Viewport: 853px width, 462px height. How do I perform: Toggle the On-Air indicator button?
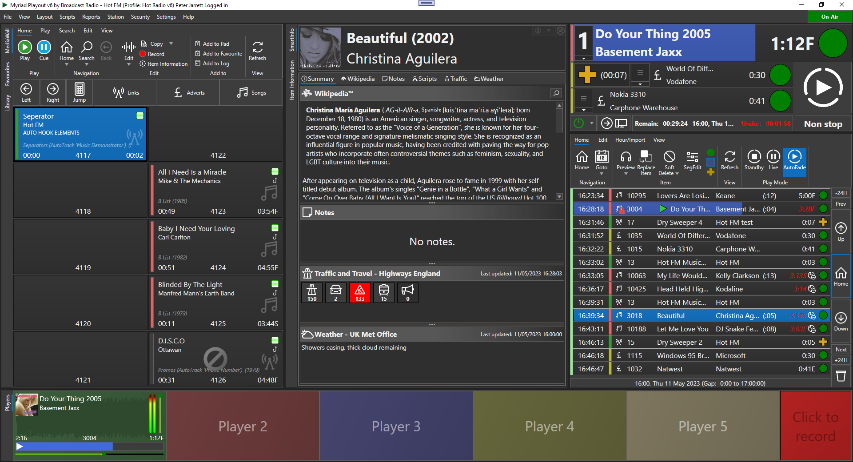[829, 17]
